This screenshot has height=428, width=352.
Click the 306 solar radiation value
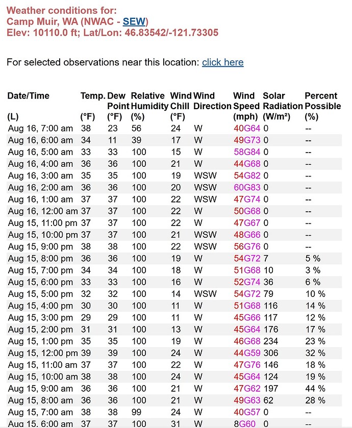pyautogui.click(x=270, y=353)
